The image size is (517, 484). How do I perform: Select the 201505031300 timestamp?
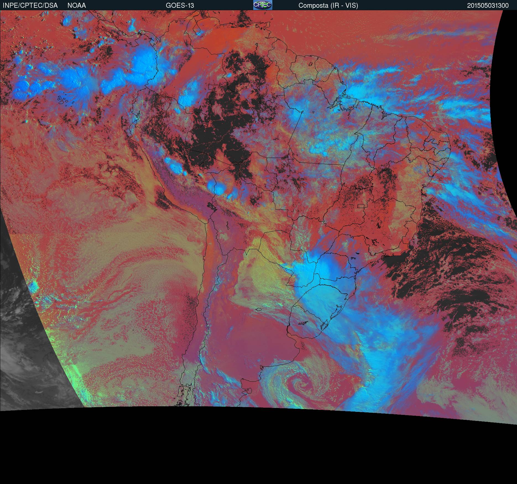coord(488,6)
